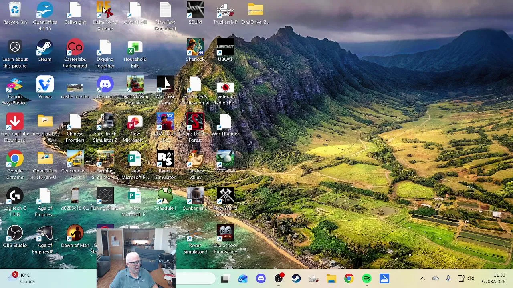Launch Euro Truck Simulator 2
Screen dimensions: 513x288
click(x=105, y=128)
